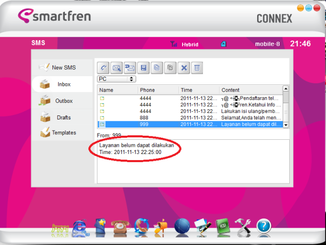Click the green handwriting dock icon
Image resolution: width=326 pixels, height=245 pixels.
pos(60,229)
